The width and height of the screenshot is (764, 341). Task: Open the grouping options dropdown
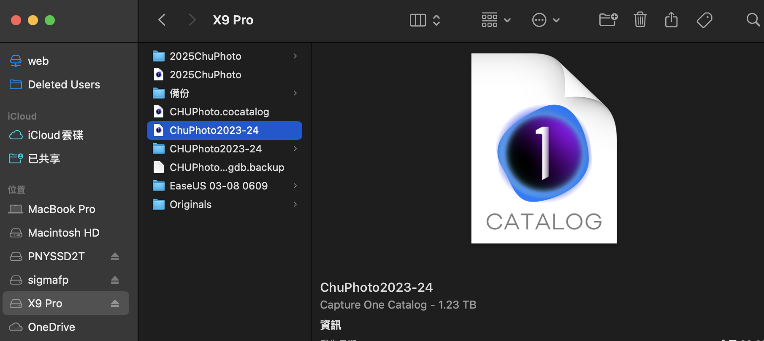click(496, 20)
